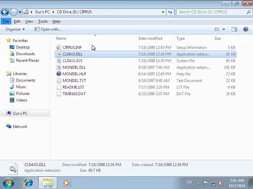Screen dimensions: 253x189
Task: Open Explorer help question mark icon
Action: tap(246, 29)
